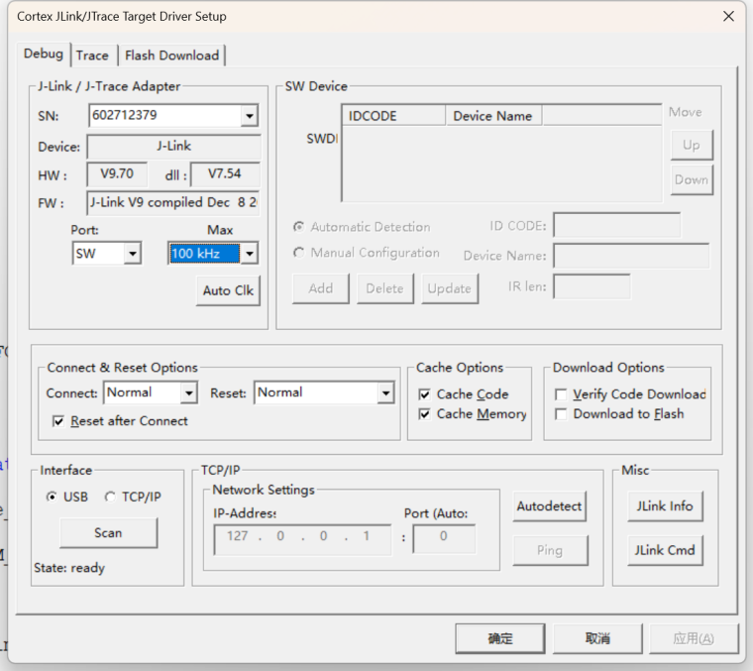
Task: Enable Download to Flash checkbox
Action: click(x=561, y=414)
